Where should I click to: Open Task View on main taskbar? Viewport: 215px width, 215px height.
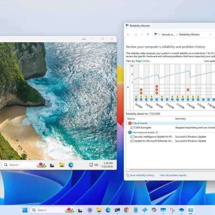pos(80,210)
